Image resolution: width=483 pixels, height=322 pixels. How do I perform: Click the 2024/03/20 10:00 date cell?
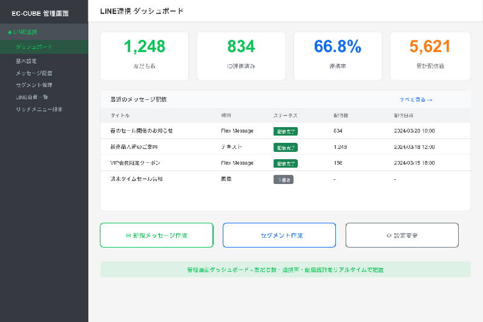pos(415,131)
